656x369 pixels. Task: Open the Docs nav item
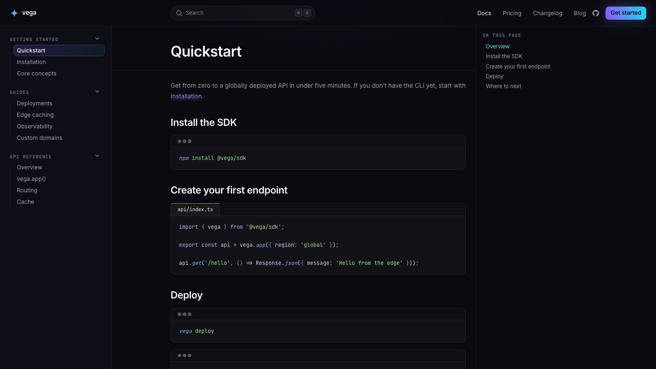(484, 13)
